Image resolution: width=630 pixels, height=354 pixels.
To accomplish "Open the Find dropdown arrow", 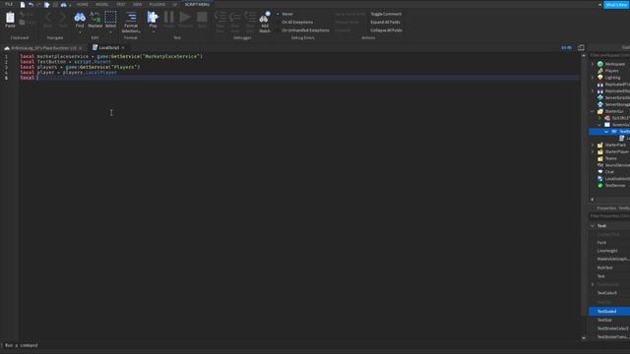I will [x=80, y=32].
